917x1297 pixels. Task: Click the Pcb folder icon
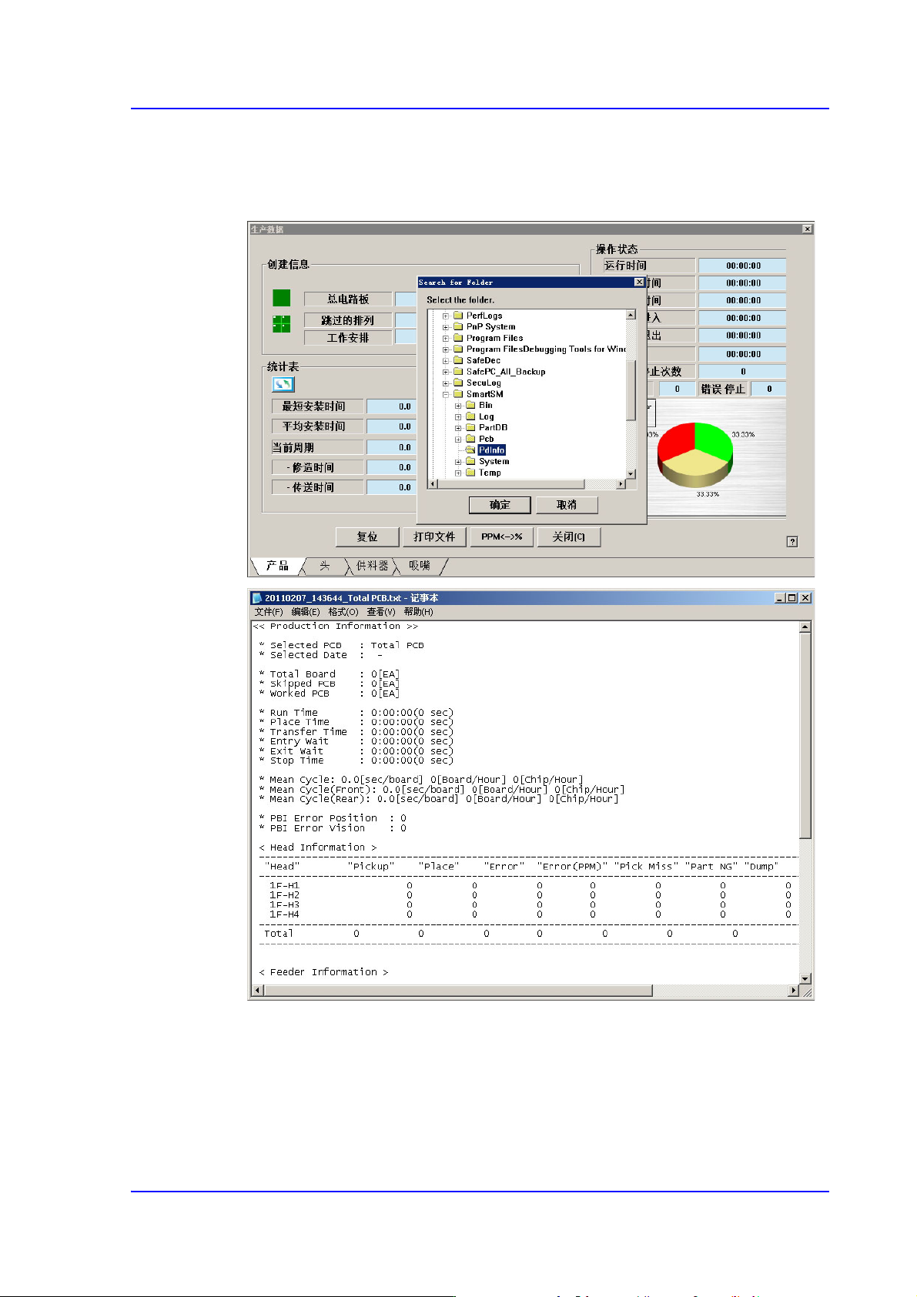coord(470,439)
